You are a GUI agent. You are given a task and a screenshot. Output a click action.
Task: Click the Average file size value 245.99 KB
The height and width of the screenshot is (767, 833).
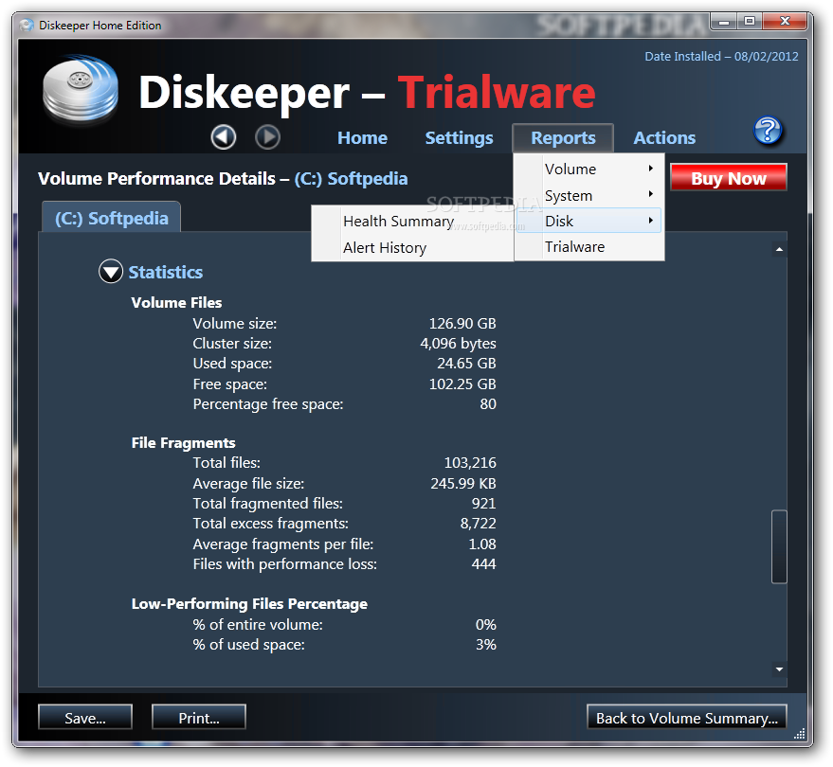point(463,483)
